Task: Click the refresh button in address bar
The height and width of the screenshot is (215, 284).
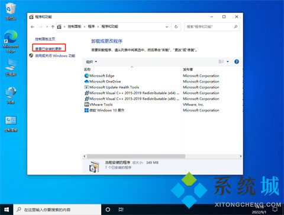Action: point(176,27)
